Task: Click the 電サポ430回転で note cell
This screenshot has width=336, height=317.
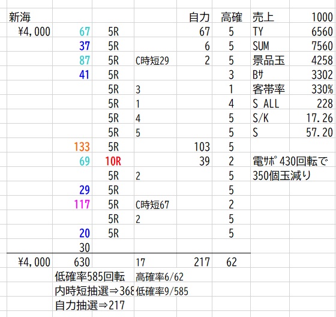Action: tap(290, 161)
